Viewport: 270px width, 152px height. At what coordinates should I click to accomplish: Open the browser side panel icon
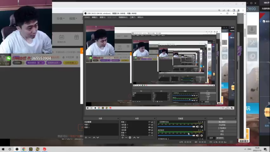(x=234, y=10)
